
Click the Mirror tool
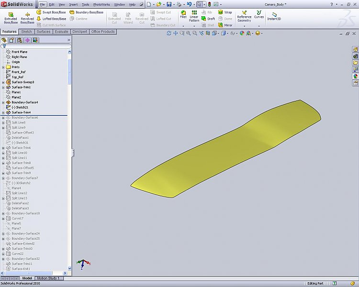pyautogui.click(x=225, y=25)
